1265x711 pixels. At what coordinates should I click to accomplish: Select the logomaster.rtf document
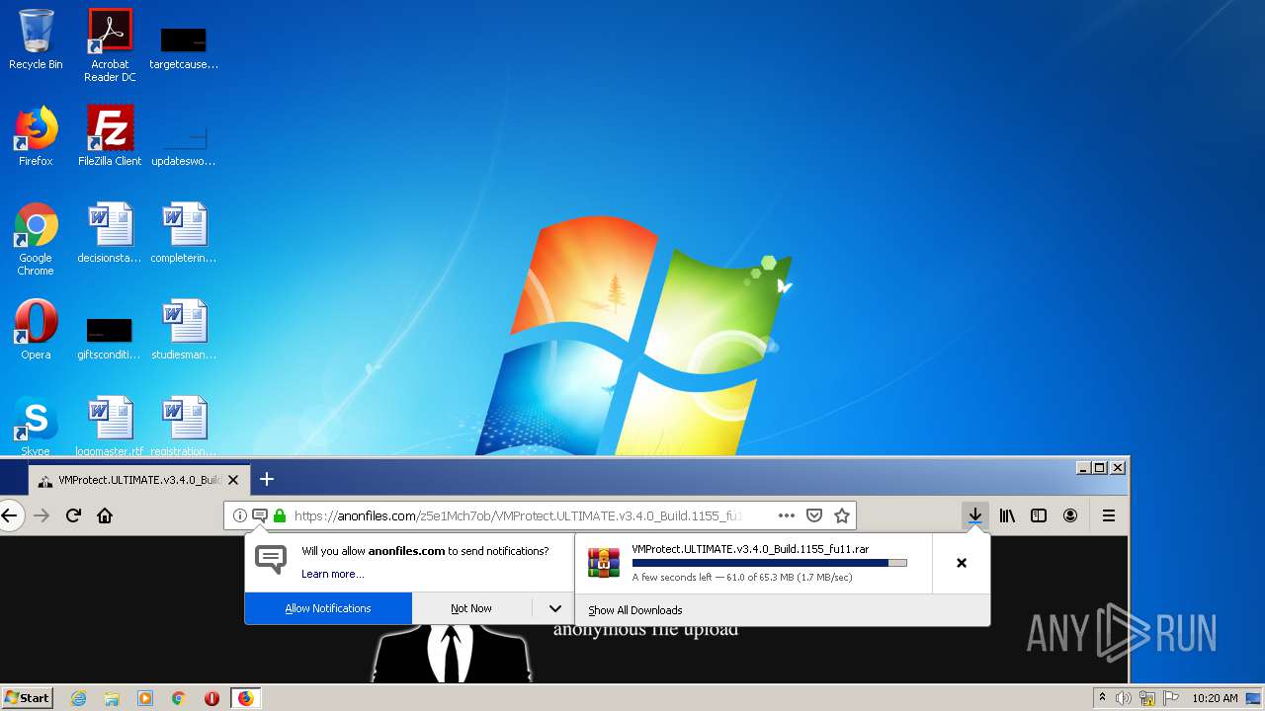pos(110,427)
